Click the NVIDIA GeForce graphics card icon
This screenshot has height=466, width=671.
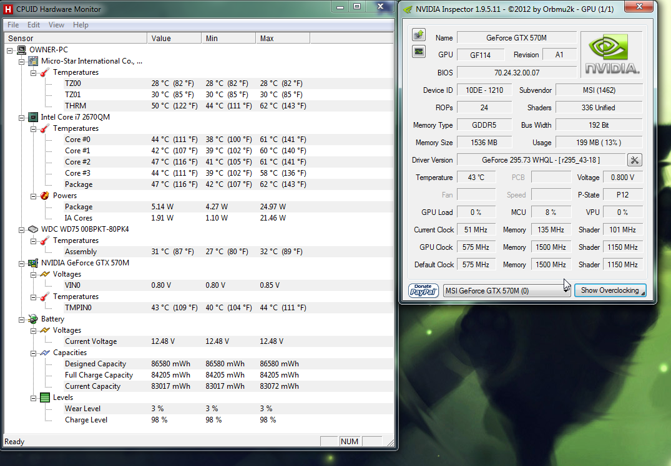tap(33, 263)
